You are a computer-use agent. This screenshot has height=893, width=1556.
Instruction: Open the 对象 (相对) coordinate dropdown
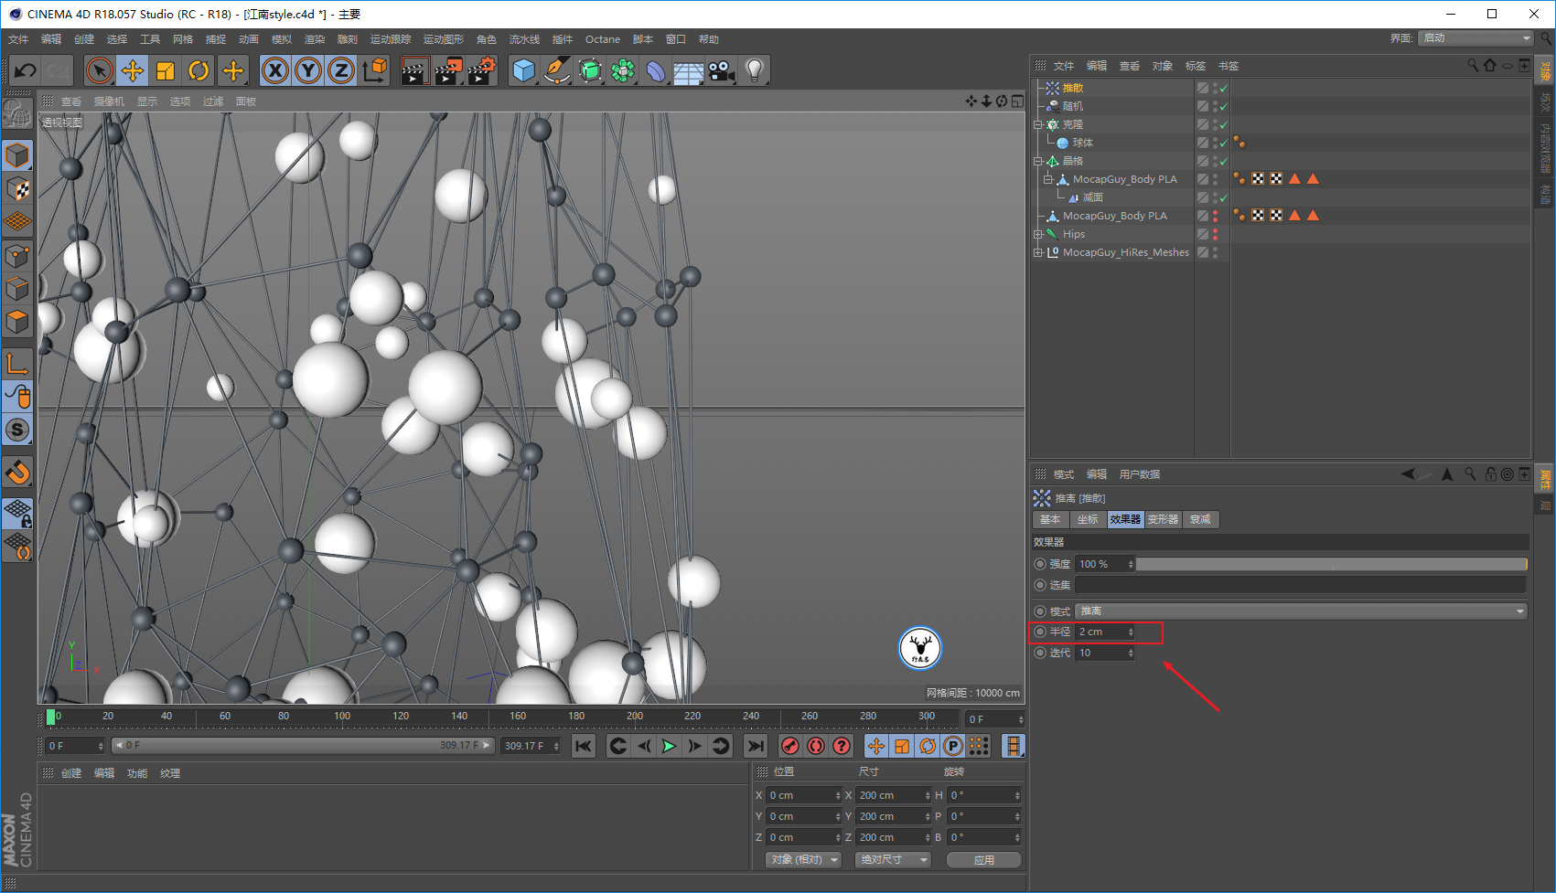click(x=803, y=860)
